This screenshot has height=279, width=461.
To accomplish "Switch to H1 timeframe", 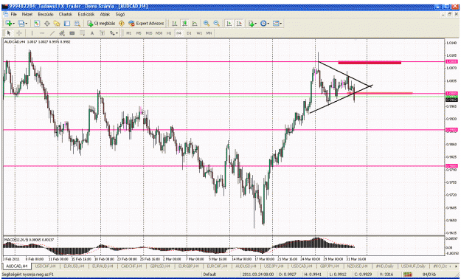I will coord(169,33).
